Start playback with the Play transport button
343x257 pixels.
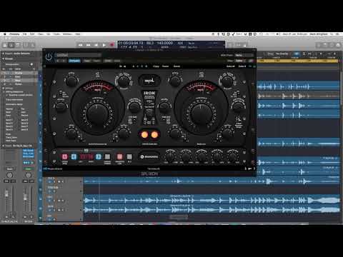point(104,45)
